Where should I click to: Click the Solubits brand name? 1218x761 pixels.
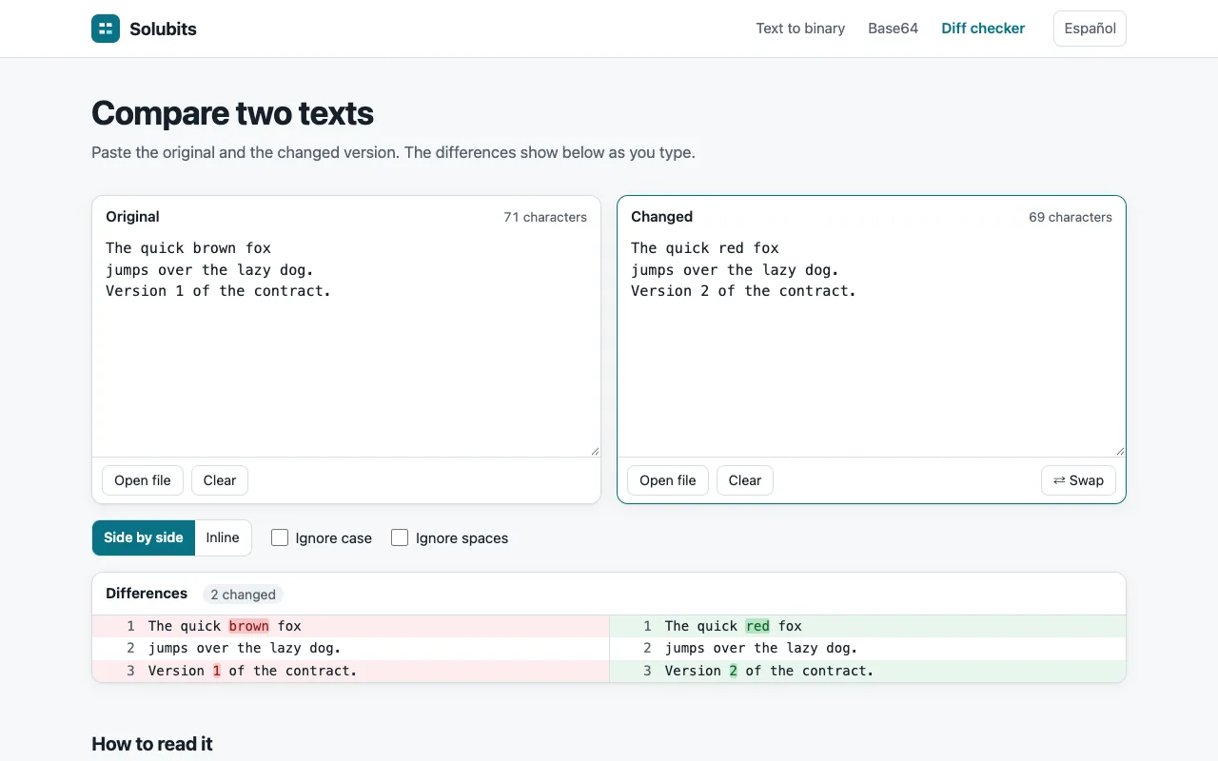tap(163, 29)
